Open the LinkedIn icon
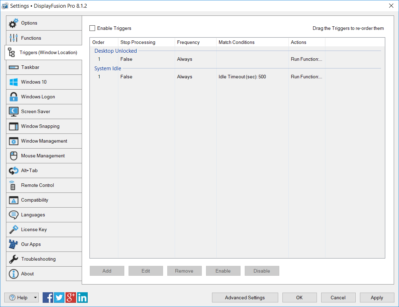This screenshot has height=307, width=399. tap(82, 298)
